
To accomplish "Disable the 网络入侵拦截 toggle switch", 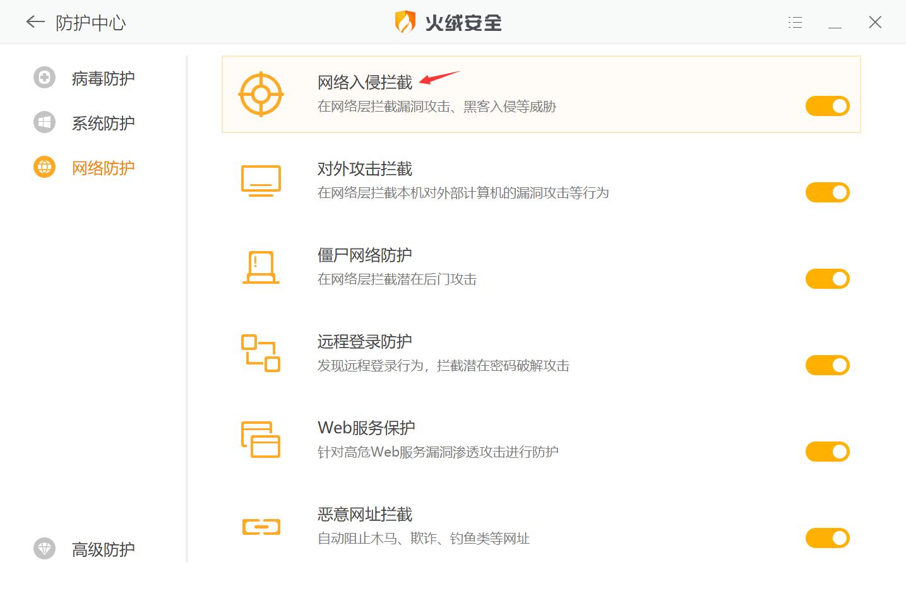I will tap(827, 106).
